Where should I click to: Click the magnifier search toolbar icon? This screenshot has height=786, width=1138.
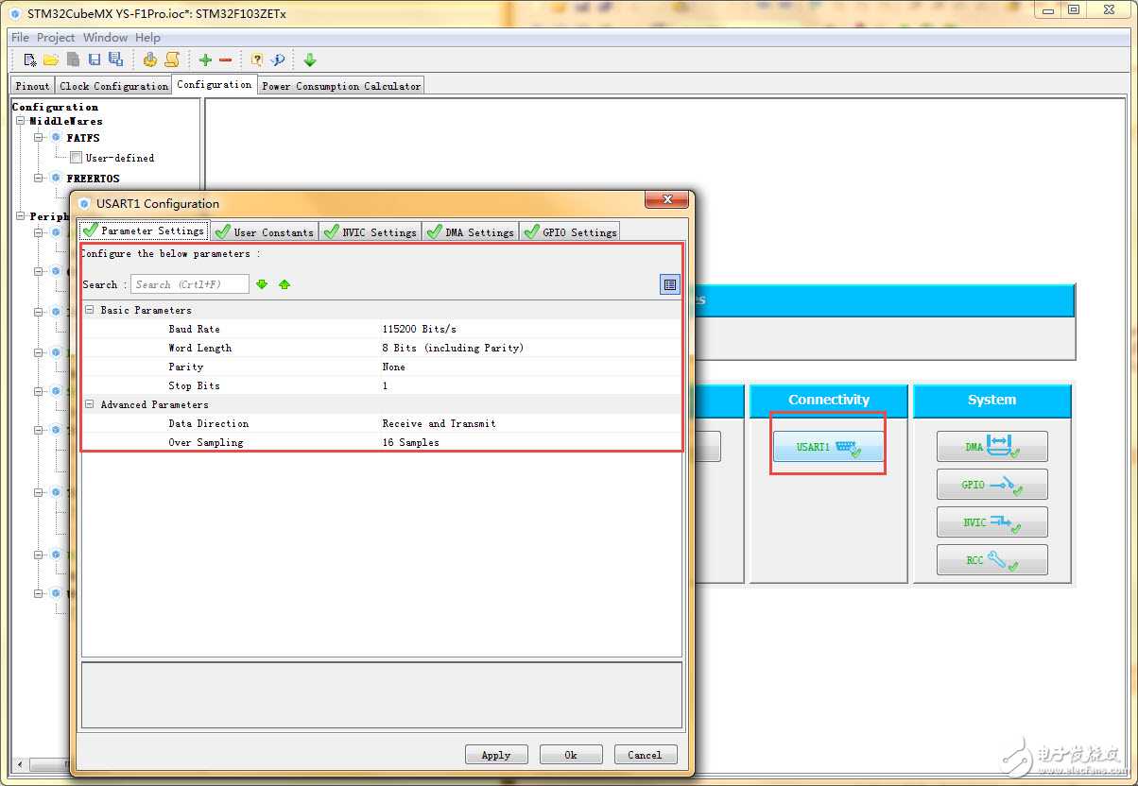pyautogui.click(x=278, y=60)
